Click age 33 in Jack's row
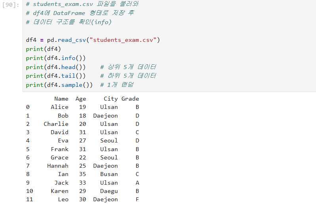 pos(82,183)
